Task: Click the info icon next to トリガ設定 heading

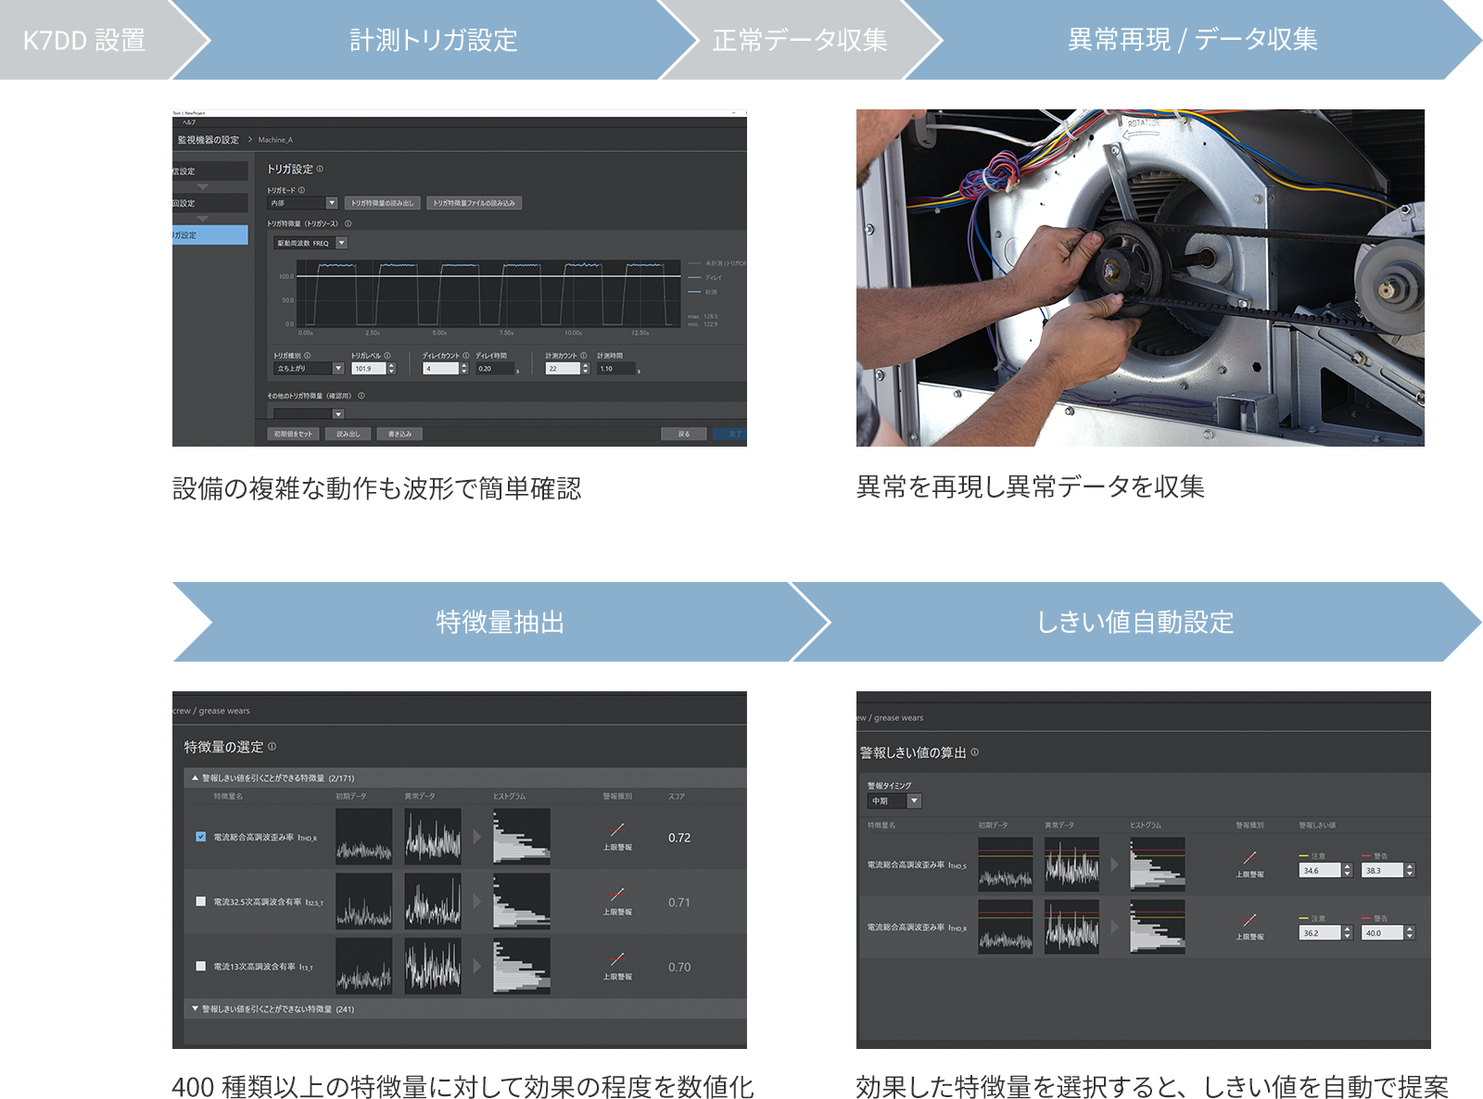Action: (x=321, y=168)
